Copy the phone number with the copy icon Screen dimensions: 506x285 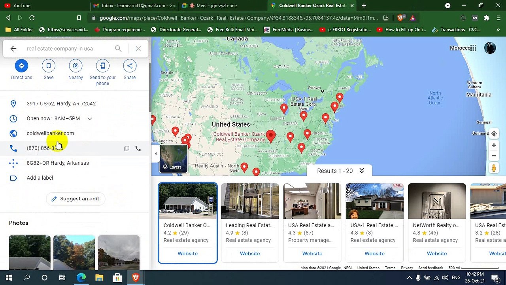tap(127, 148)
